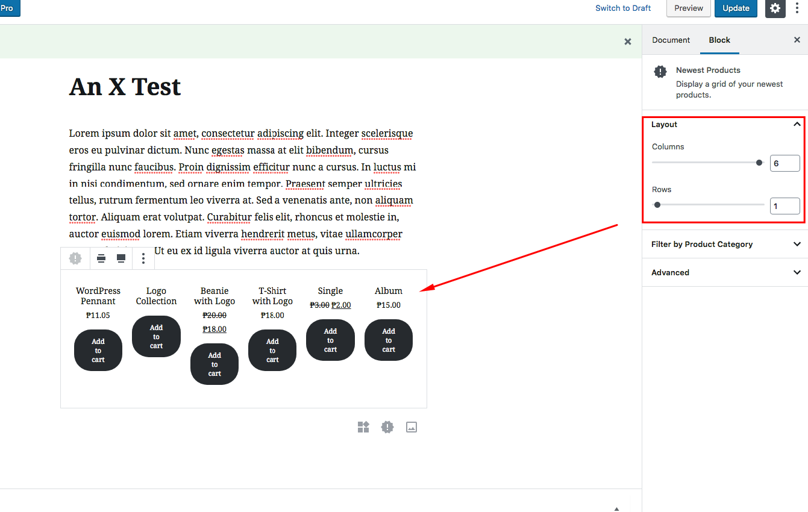Click the Single product name
Screen dimensions: 808x512
(x=330, y=291)
